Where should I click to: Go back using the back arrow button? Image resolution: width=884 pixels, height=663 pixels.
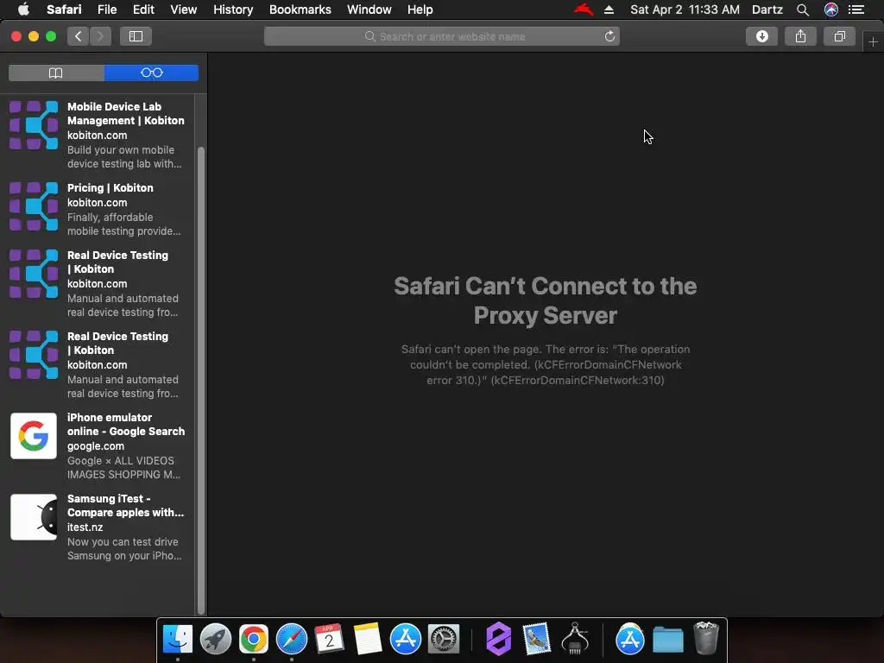coord(79,36)
